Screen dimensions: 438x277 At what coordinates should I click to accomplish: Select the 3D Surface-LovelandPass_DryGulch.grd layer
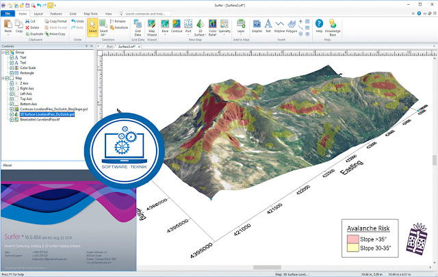point(47,114)
